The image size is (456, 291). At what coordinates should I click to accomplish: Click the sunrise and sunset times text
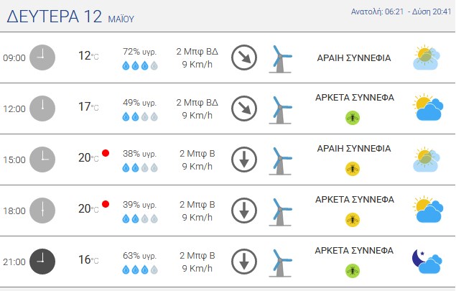pos(401,11)
